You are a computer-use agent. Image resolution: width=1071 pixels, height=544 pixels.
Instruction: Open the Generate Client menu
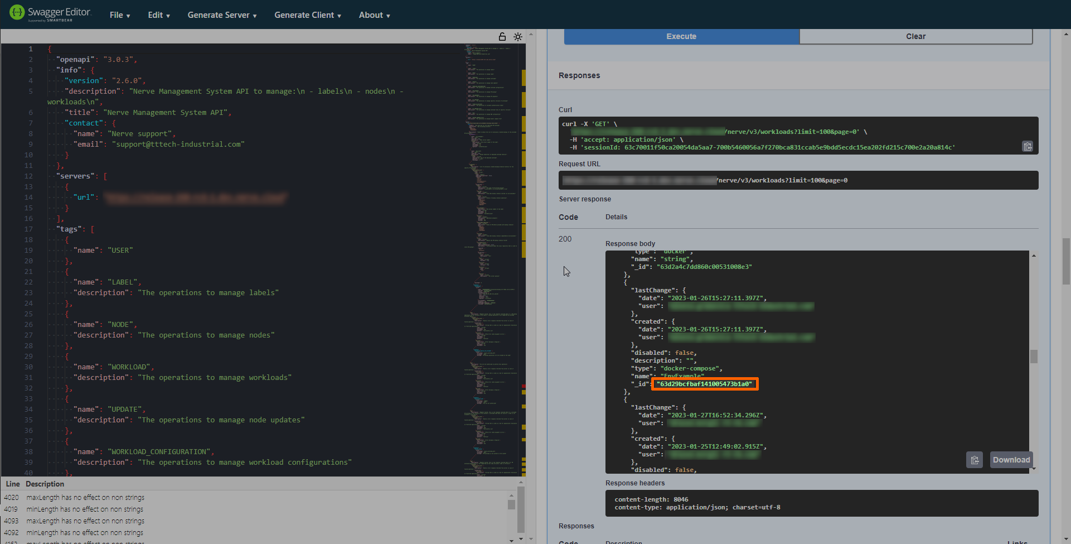point(307,15)
